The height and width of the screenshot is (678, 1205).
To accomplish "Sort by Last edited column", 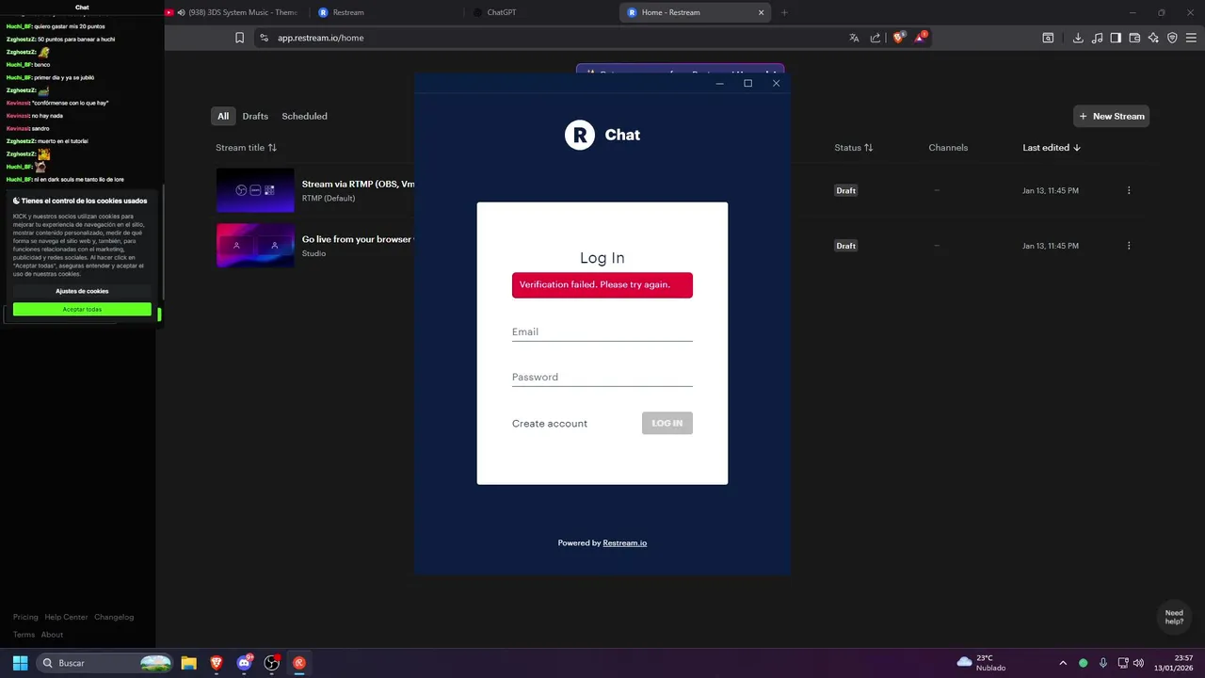I will tap(1052, 148).
